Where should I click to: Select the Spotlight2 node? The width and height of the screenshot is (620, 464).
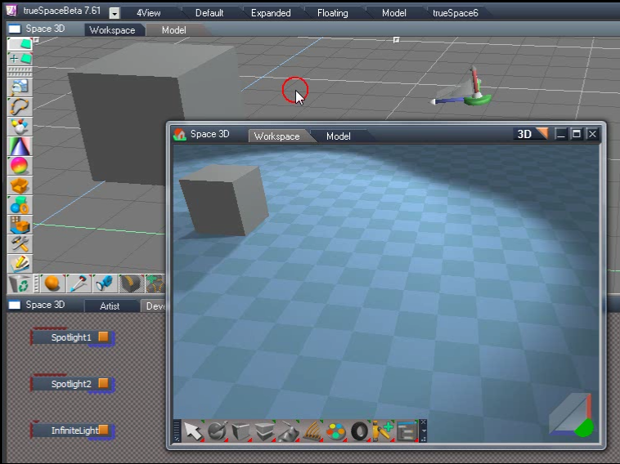pos(72,384)
